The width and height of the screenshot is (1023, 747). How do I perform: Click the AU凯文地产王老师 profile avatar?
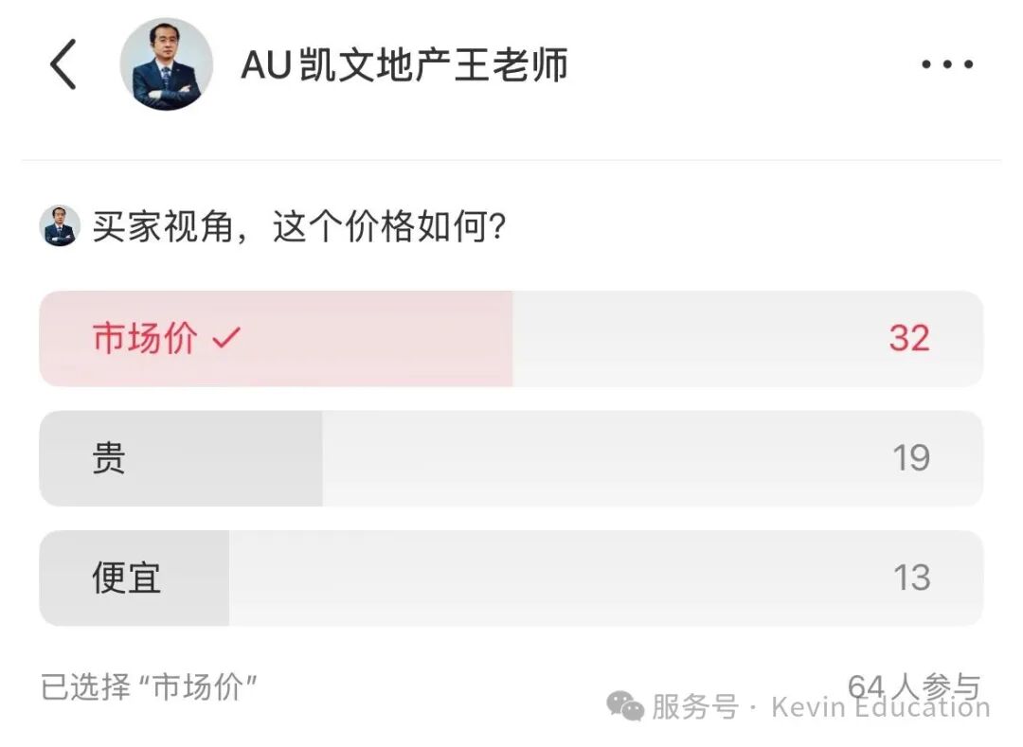(x=167, y=64)
